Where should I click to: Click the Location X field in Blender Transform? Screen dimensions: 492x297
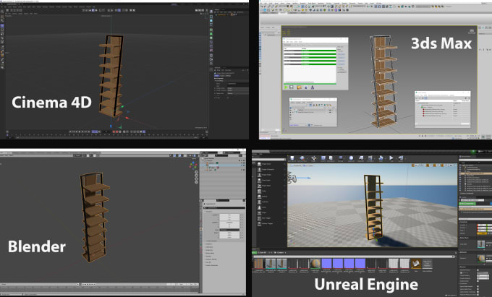click(x=229, y=215)
